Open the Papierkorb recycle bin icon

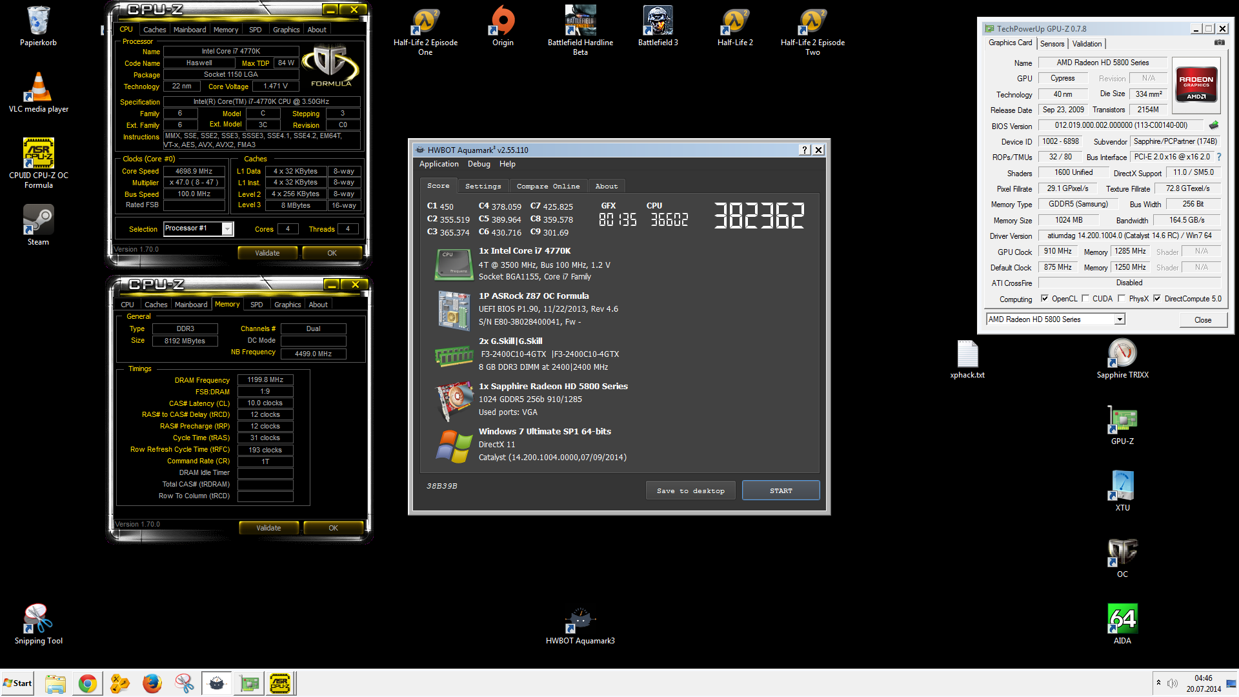[38, 26]
